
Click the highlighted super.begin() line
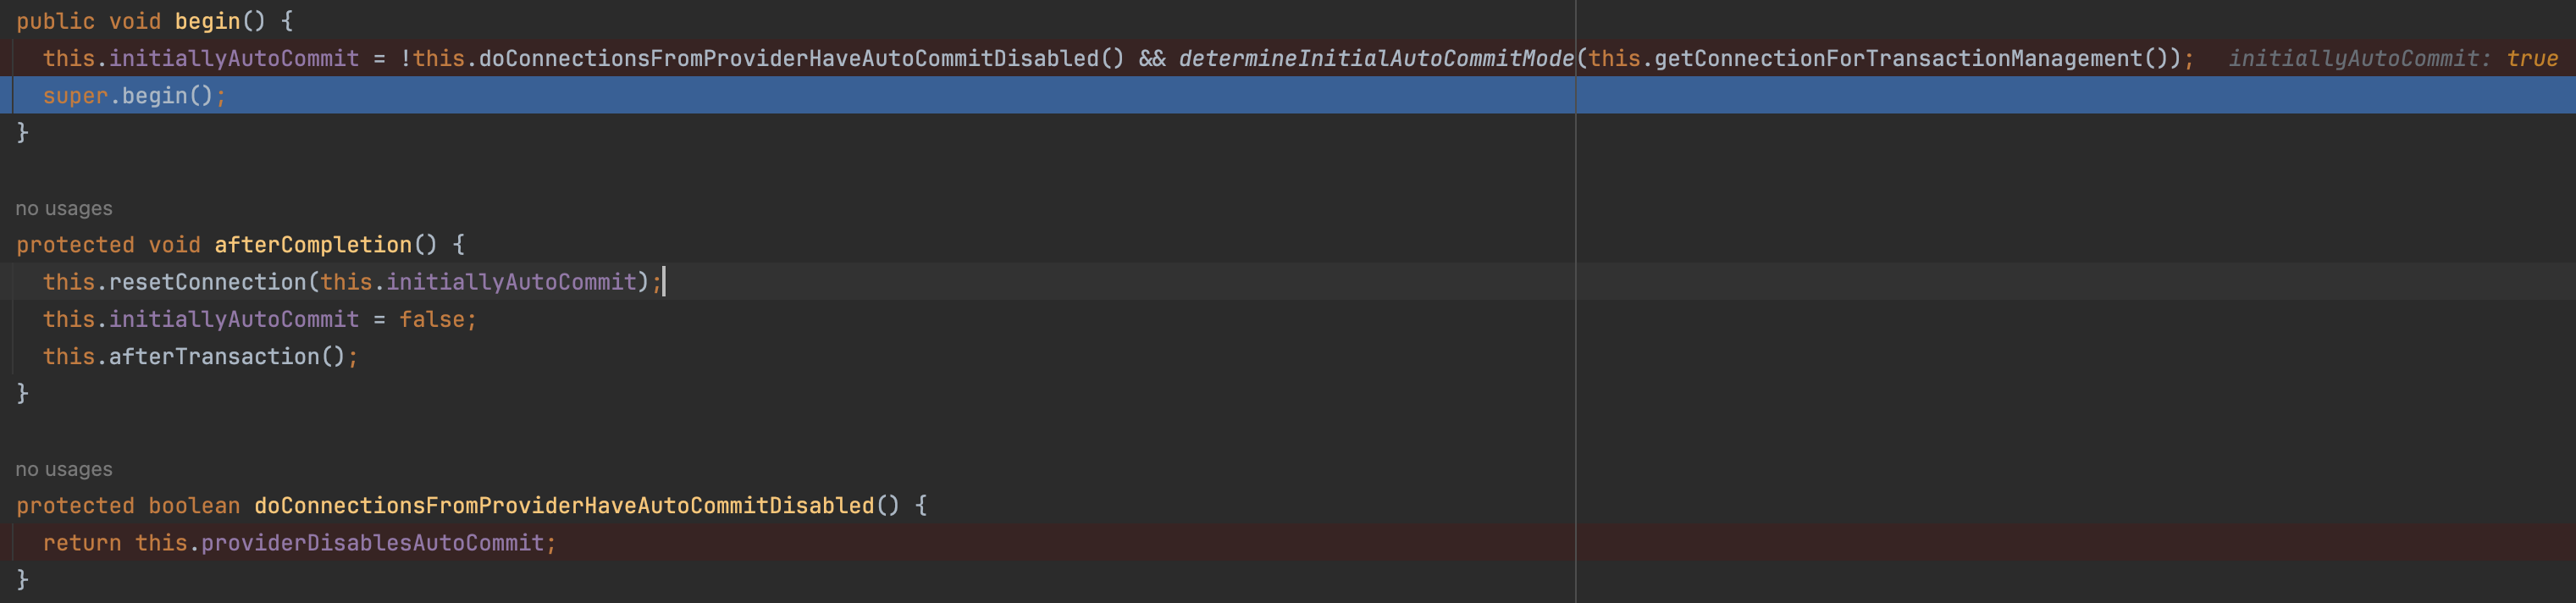click(1288, 95)
